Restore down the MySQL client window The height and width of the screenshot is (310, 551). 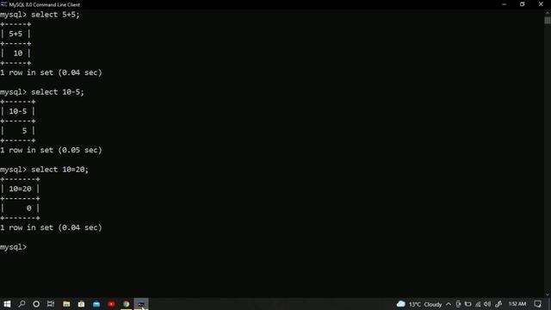tap(523, 4)
